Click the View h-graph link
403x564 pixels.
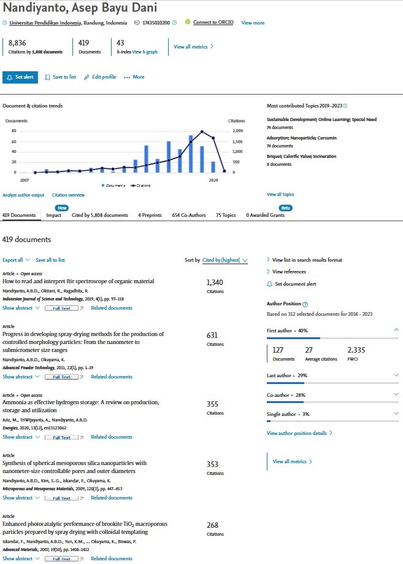tap(145, 52)
